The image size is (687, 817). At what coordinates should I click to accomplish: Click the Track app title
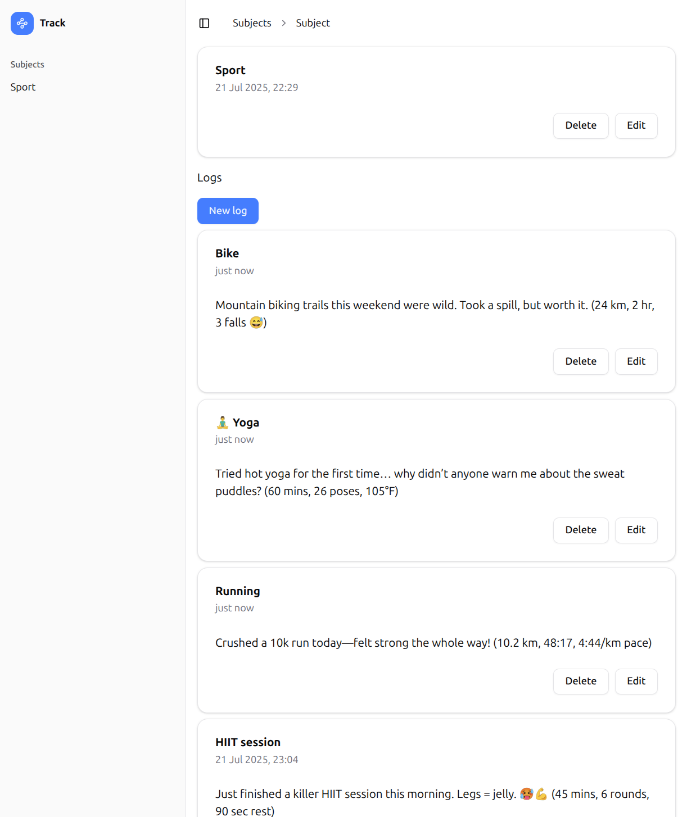click(53, 23)
